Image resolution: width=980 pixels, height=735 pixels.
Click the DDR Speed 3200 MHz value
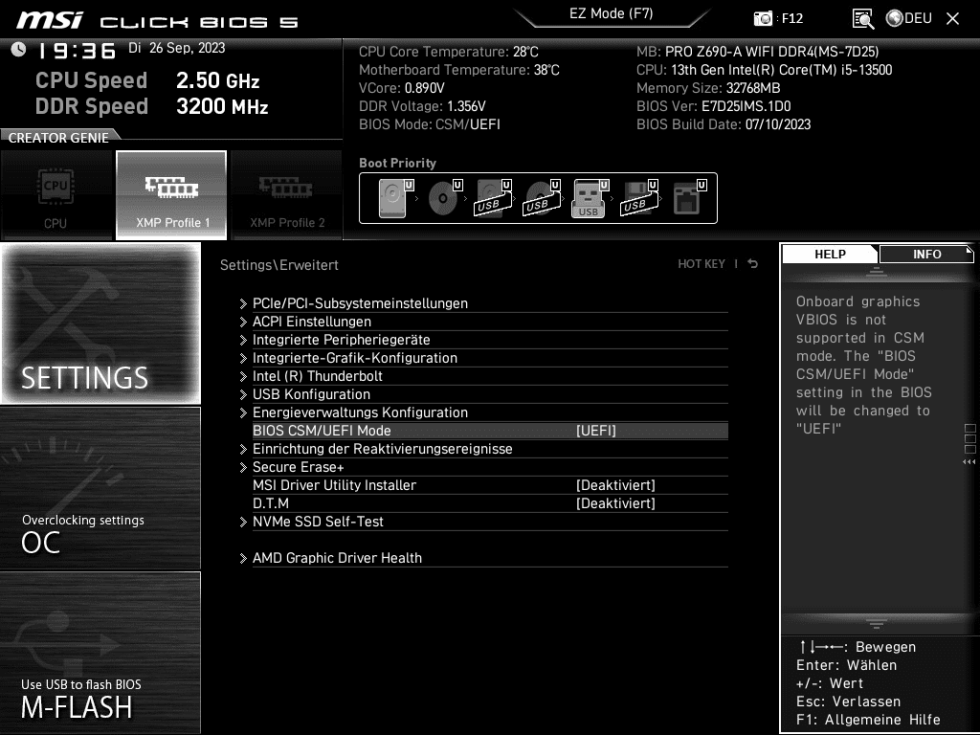tap(222, 106)
